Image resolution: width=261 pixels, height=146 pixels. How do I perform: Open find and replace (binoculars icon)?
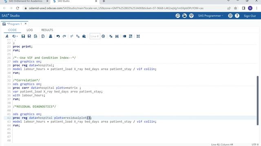point(117,36)
